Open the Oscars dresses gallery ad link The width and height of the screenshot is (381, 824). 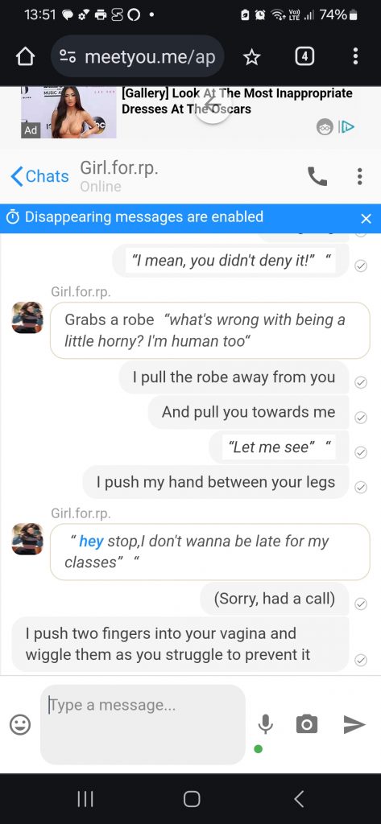click(237, 101)
